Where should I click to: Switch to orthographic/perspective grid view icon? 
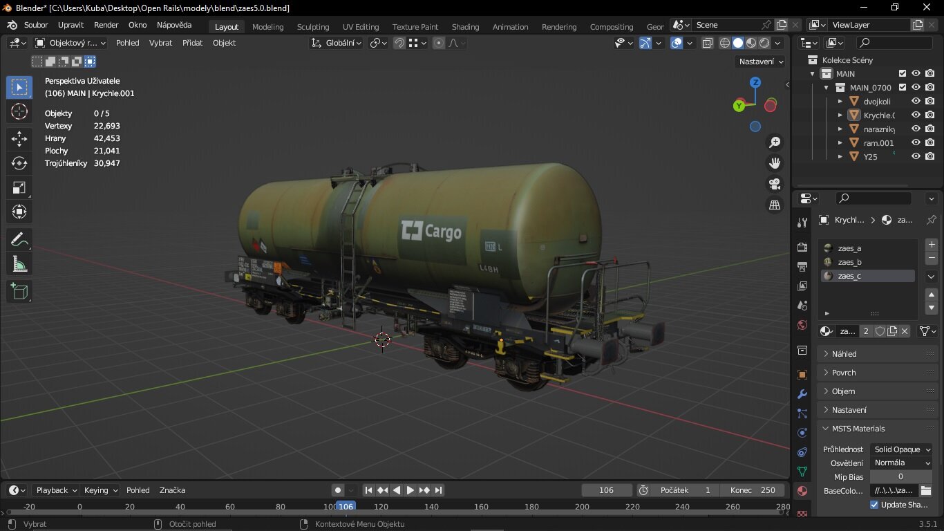pos(775,205)
